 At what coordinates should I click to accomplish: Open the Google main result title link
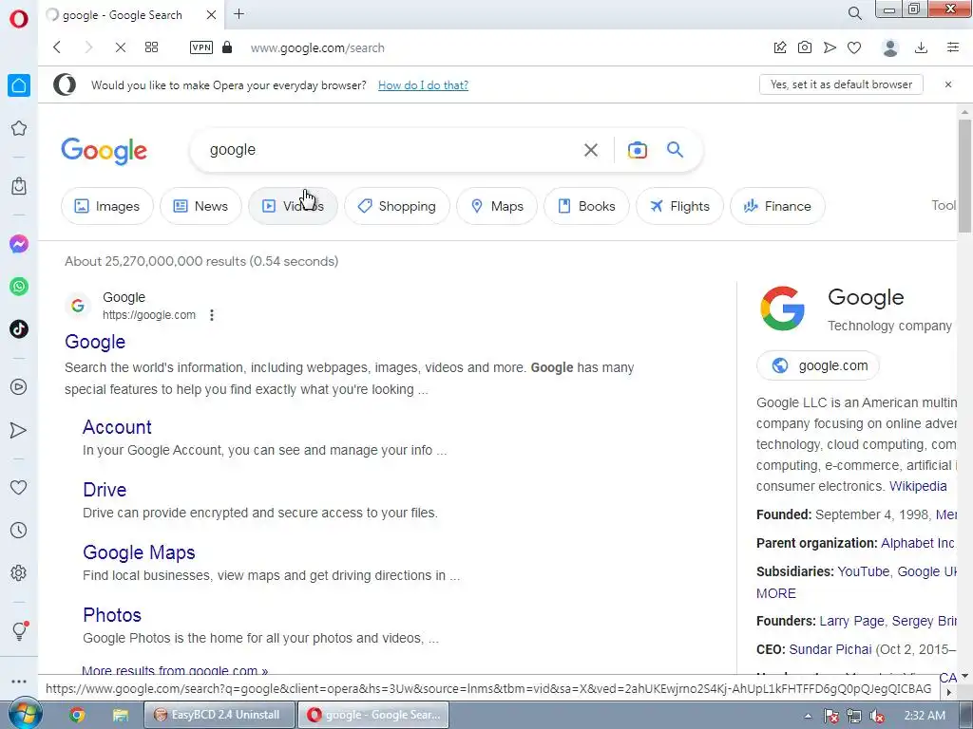(95, 342)
